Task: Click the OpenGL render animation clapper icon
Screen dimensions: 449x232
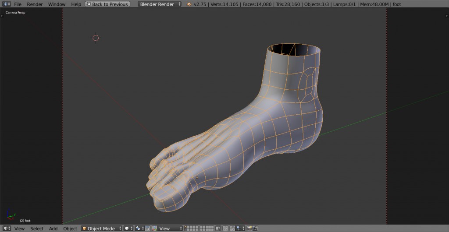Action: (255, 228)
